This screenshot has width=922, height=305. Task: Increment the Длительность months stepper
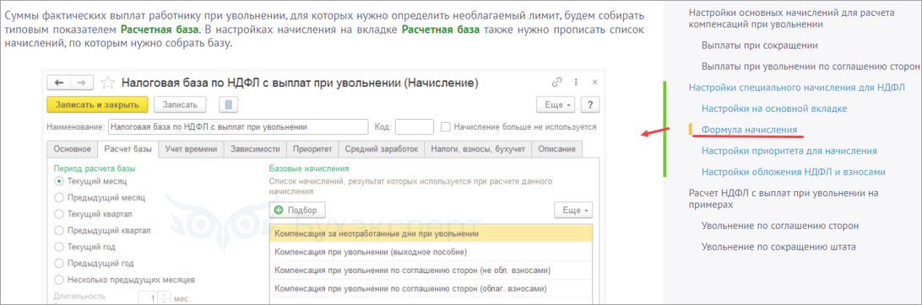coord(164,295)
